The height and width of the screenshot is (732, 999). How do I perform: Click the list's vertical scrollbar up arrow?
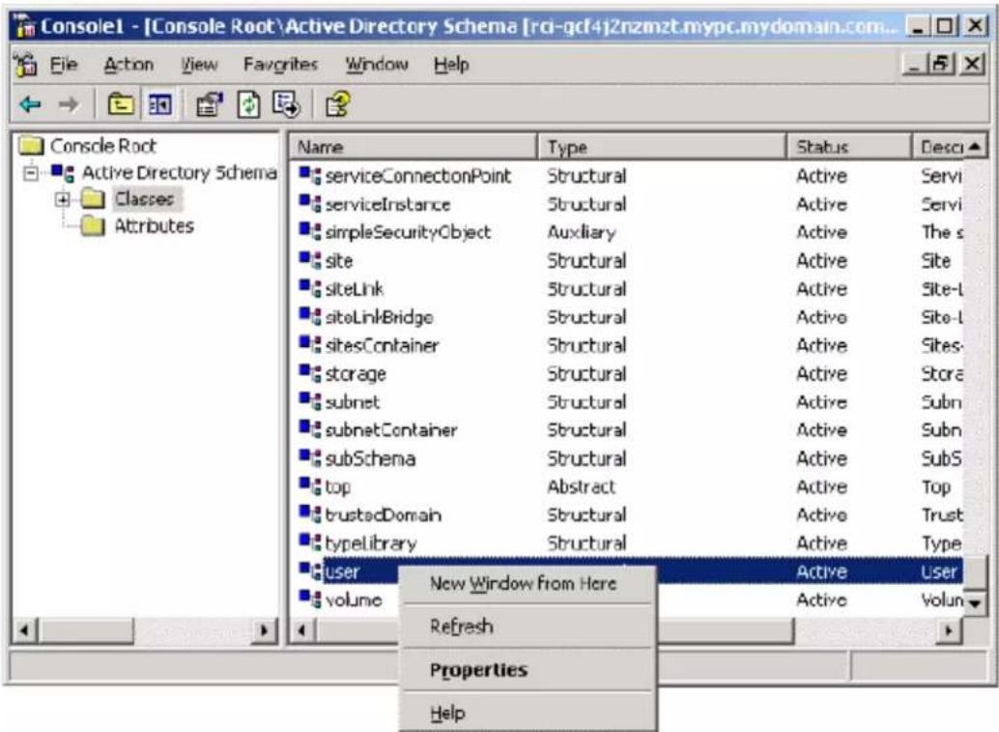(974, 147)
